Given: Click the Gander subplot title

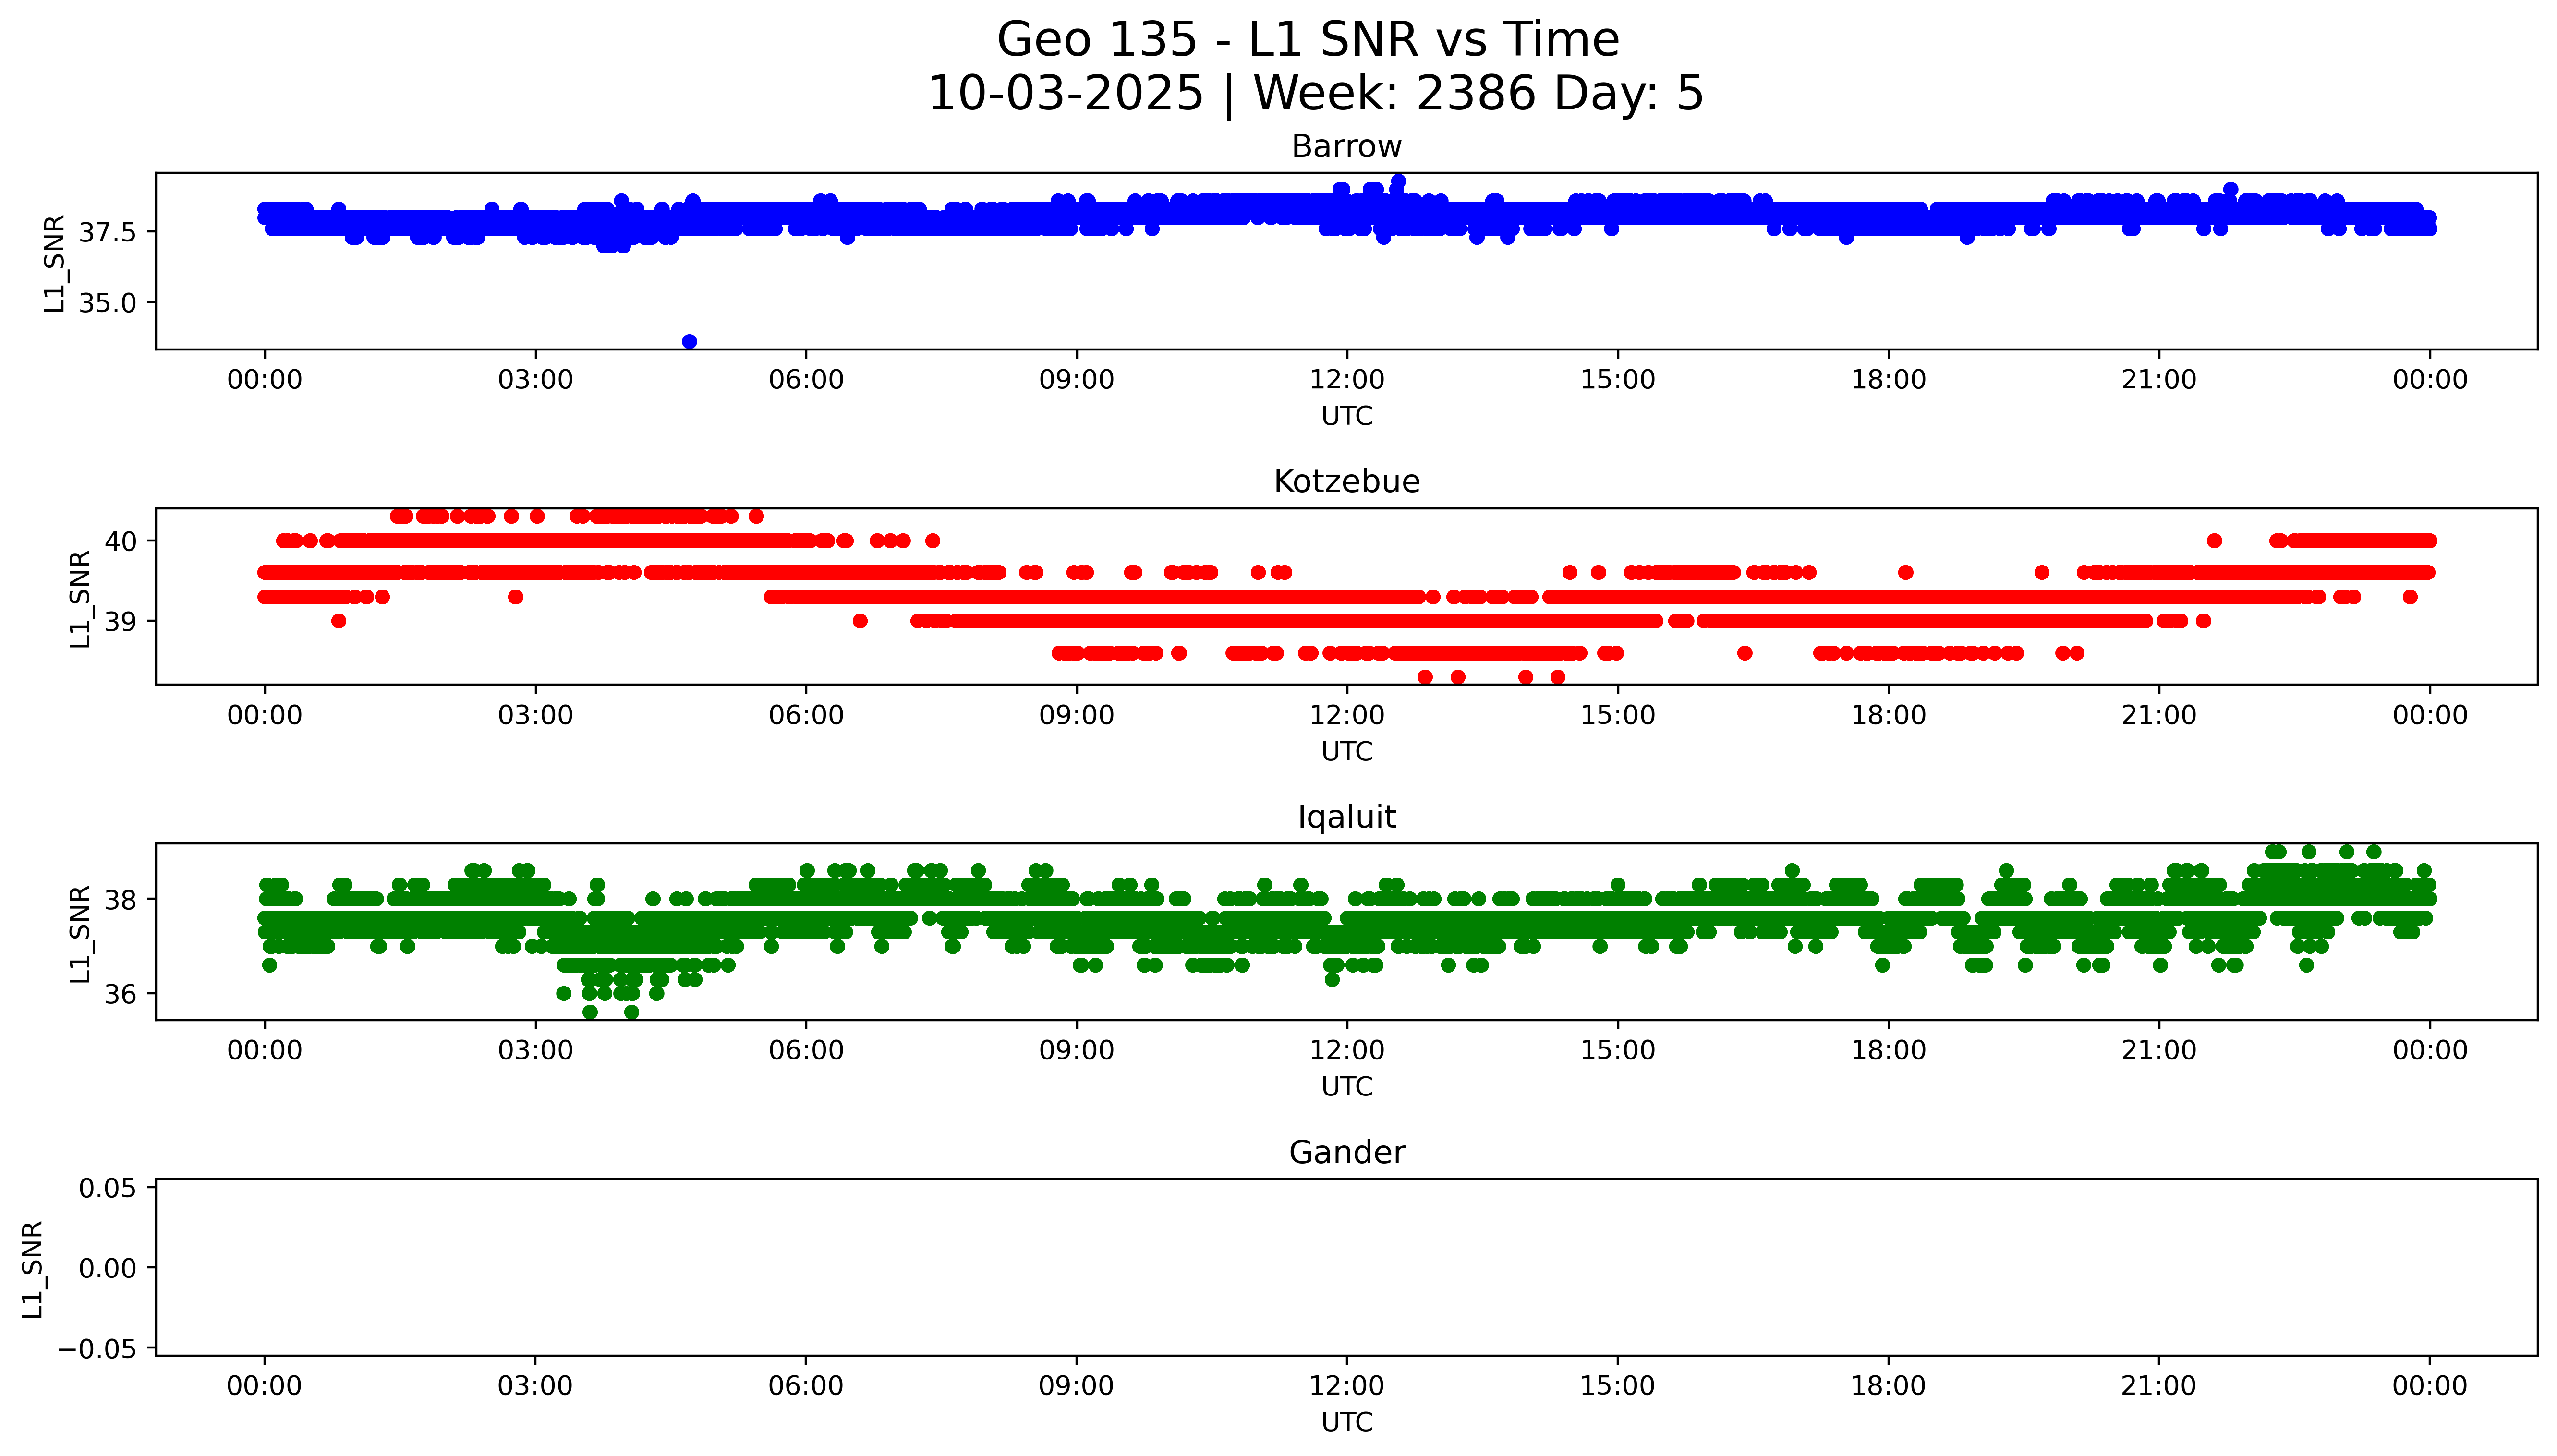Looking at the screenshot, I should [x=1346, y=1153].
